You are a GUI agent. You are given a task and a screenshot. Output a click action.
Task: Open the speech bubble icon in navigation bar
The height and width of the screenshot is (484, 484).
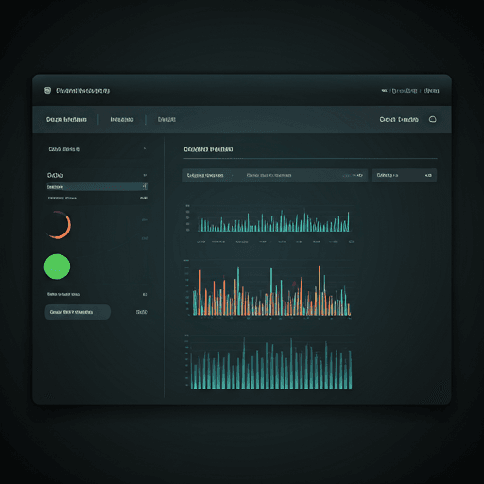[x=433, y=119]
